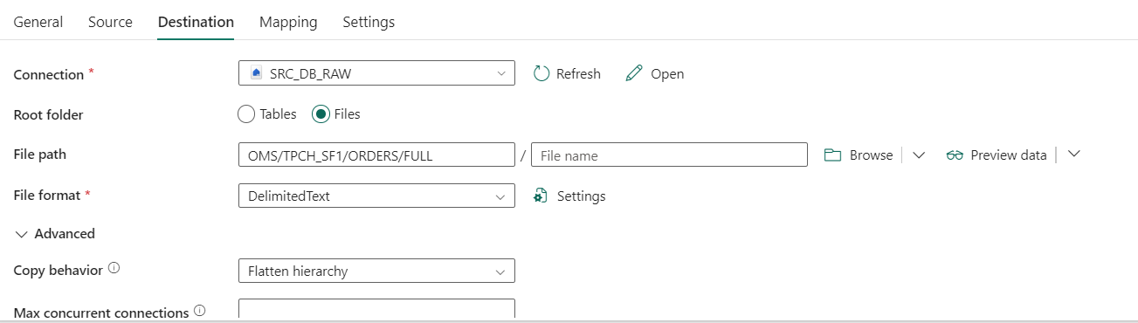Click the Browse button label
Screen dimensions: 1138x323
(872, 155)
